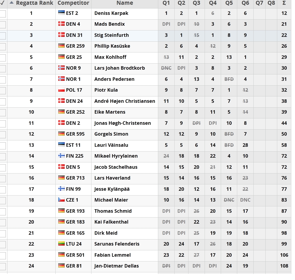Click the Denmark flag next to DEN 24

(61, 101)
